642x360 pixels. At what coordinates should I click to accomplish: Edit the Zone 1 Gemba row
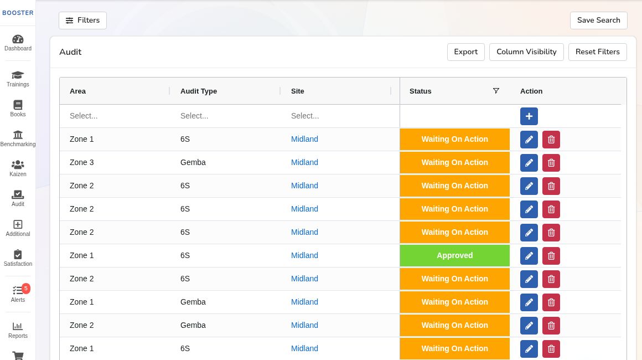pyautogui.click(x=529, y=302)
